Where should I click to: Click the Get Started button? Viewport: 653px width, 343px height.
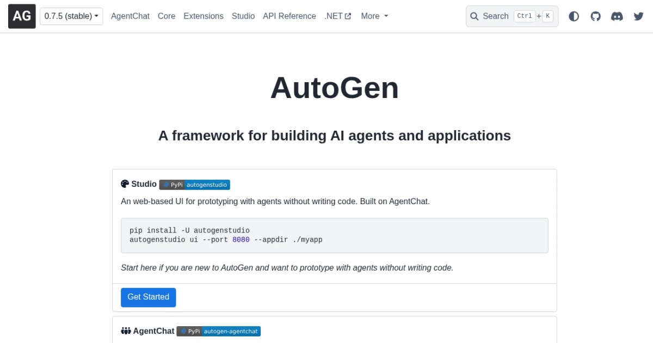[148, 297]
